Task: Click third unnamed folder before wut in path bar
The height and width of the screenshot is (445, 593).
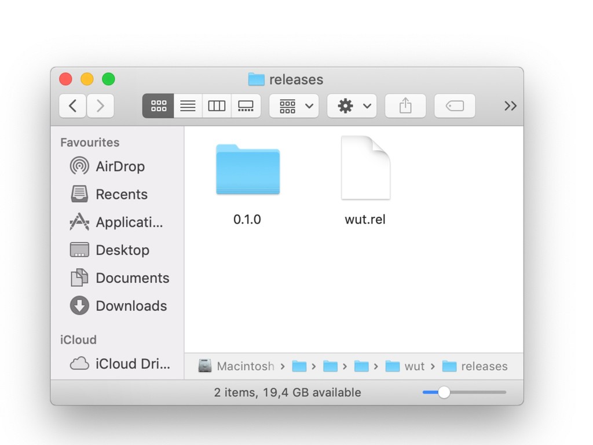Action: pos(361,366)
